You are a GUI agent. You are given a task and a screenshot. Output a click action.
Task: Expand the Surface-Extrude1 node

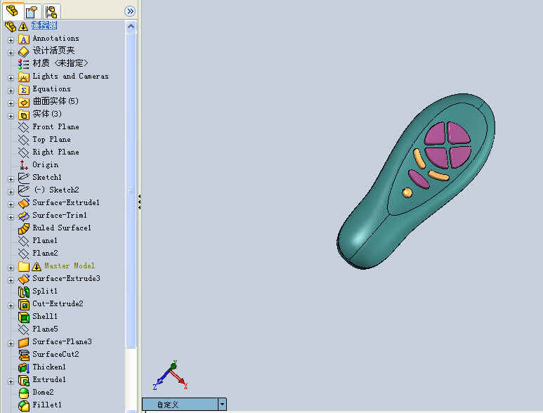(x=11, y=204)
